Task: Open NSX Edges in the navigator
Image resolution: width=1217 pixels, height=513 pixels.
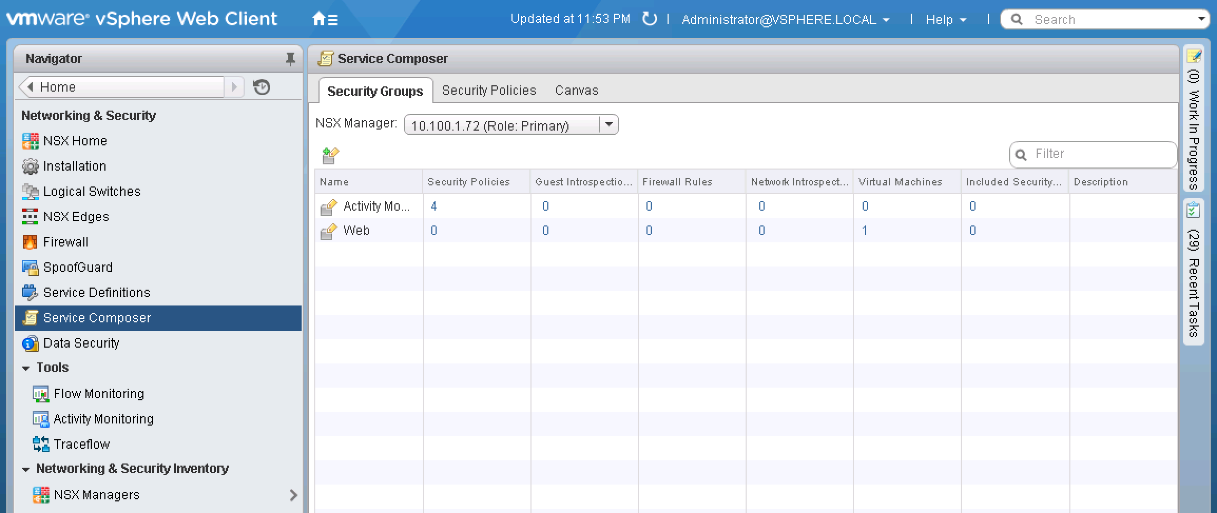Action: point(76,216)
